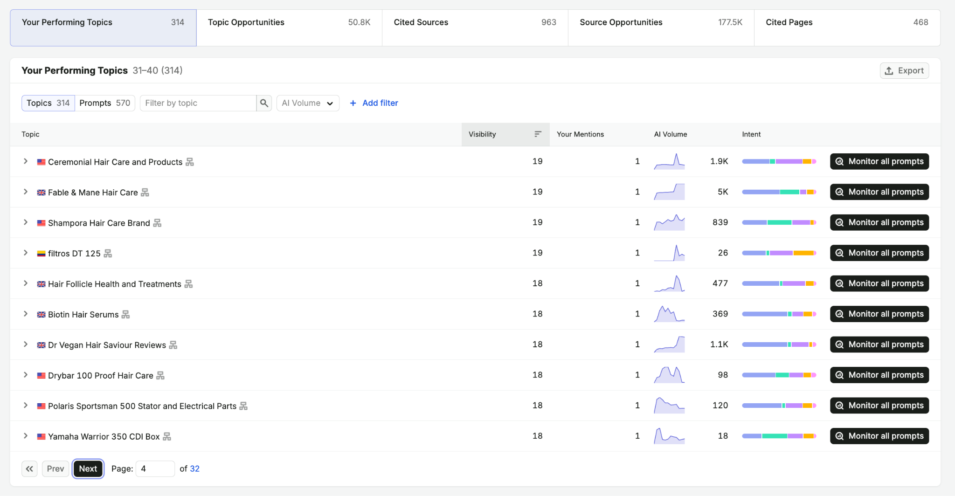955x496 pixels.
Task: Expand the filtros DT 125 row
Action: click(26, 253)
